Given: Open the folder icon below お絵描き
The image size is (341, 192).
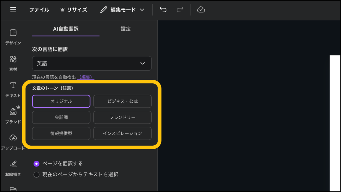Looking at the screenshot, I should 13,189.
